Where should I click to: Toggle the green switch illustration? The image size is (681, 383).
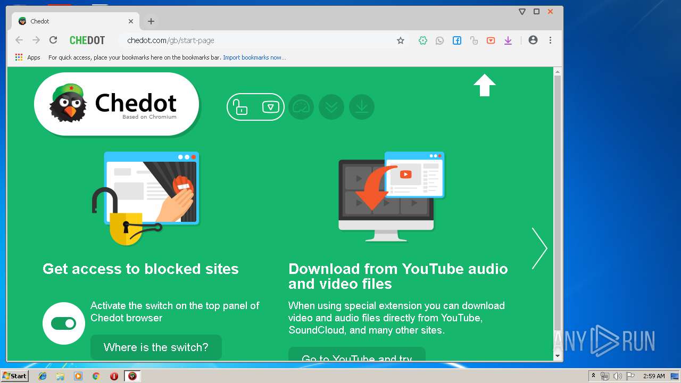pyautogui.click(x=64, y=323)
